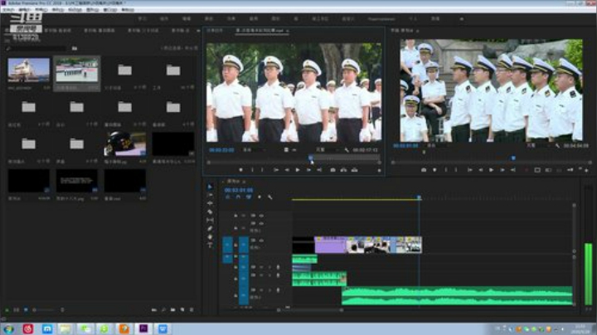
Task: Step forward one frame in Source monitor
Action: coord(308,170)
